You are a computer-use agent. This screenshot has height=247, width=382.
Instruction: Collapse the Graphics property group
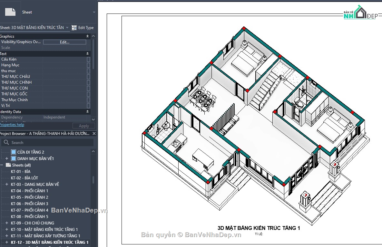87,36
